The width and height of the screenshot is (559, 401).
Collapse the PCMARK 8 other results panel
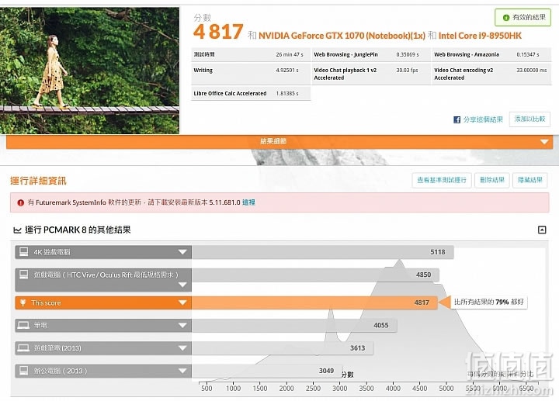[x=542, y=230]
